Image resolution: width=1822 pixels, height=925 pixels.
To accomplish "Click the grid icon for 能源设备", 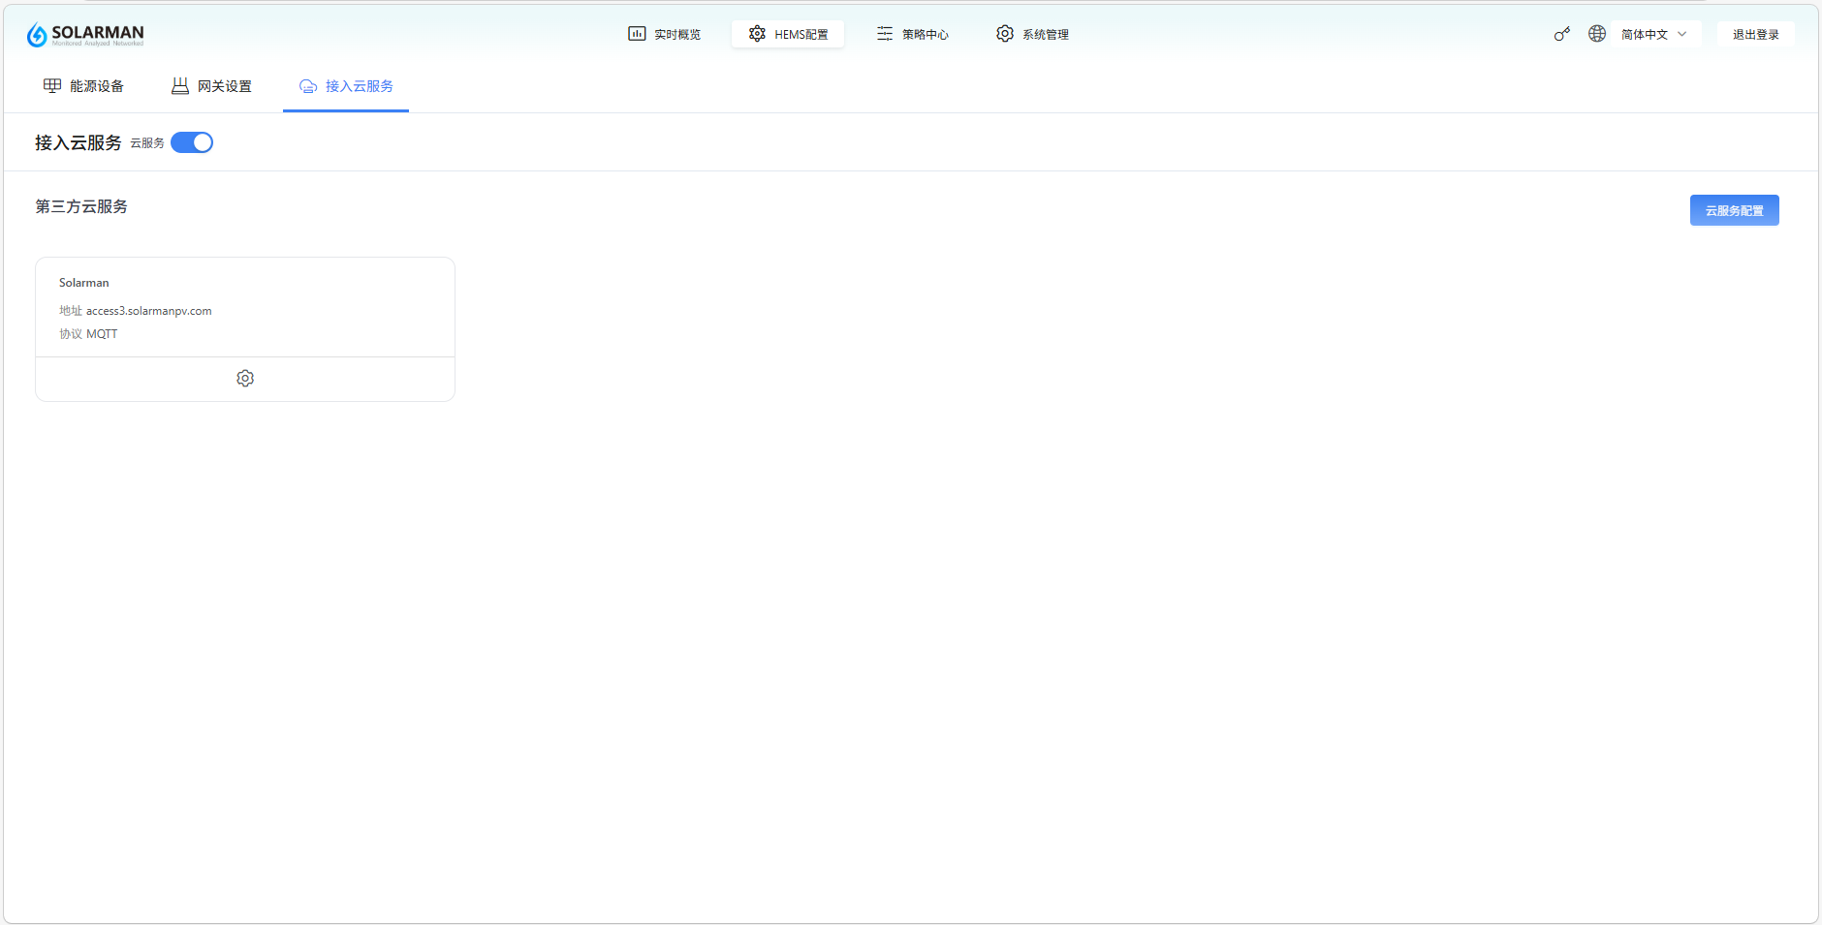I will (x=52, y=86).
